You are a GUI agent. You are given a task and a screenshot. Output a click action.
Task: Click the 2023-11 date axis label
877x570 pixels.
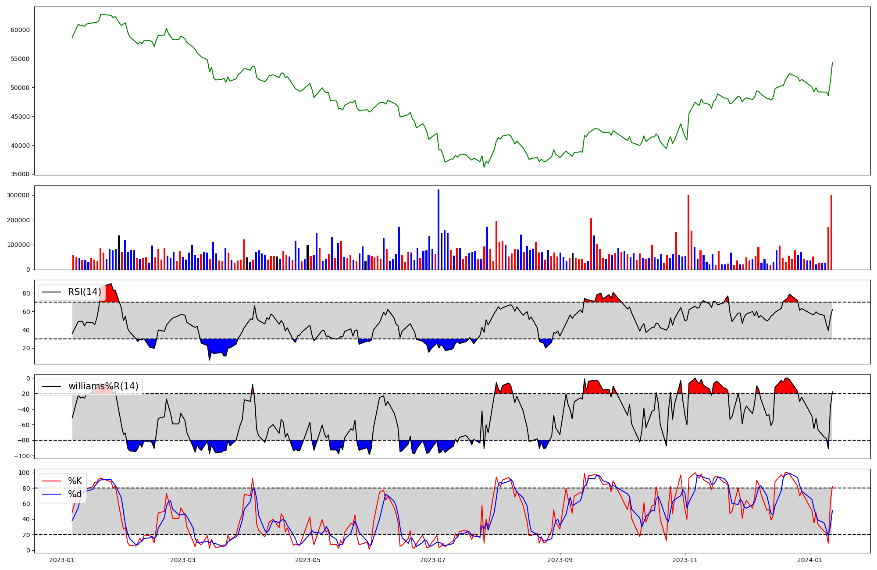[685, 560]
